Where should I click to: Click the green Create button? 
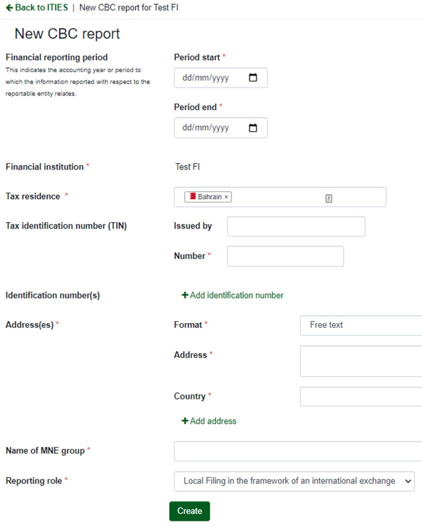pyautogui.click(x=190, y=511)
